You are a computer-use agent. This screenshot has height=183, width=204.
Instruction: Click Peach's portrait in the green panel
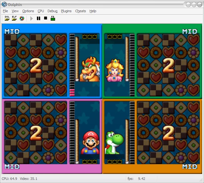click(115, 70)
